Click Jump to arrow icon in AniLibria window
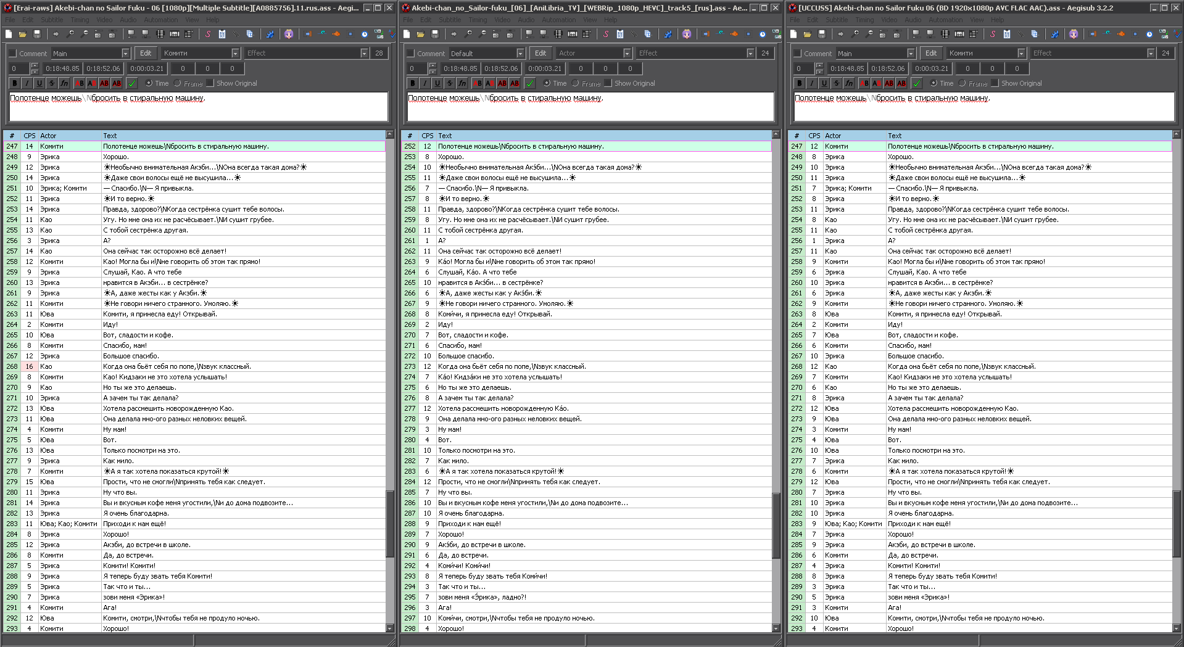 click(x=453, y=34)
